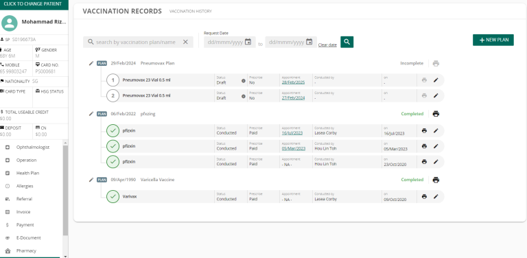The width and height of the screenshot is (527, 258).
Task: Print pfizxin row dated 05/Mar/2023
Action: tap(424, 146)
